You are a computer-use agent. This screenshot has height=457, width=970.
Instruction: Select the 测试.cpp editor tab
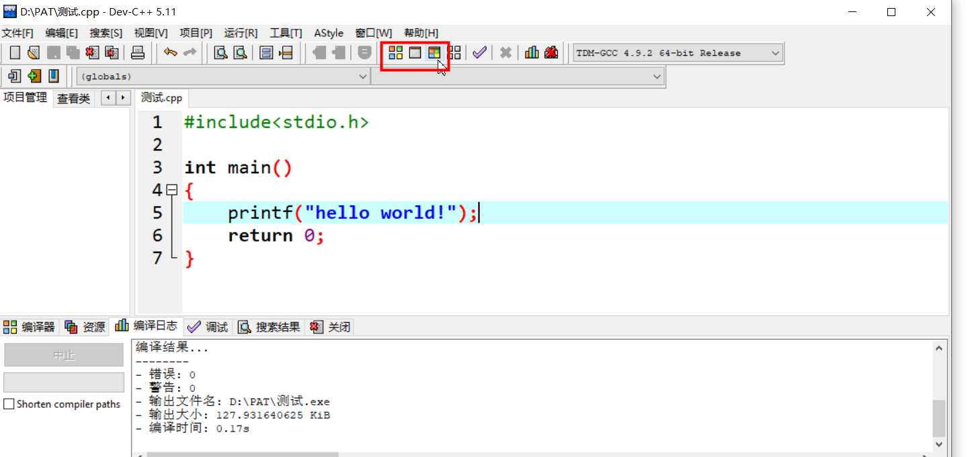pos(161,98)
